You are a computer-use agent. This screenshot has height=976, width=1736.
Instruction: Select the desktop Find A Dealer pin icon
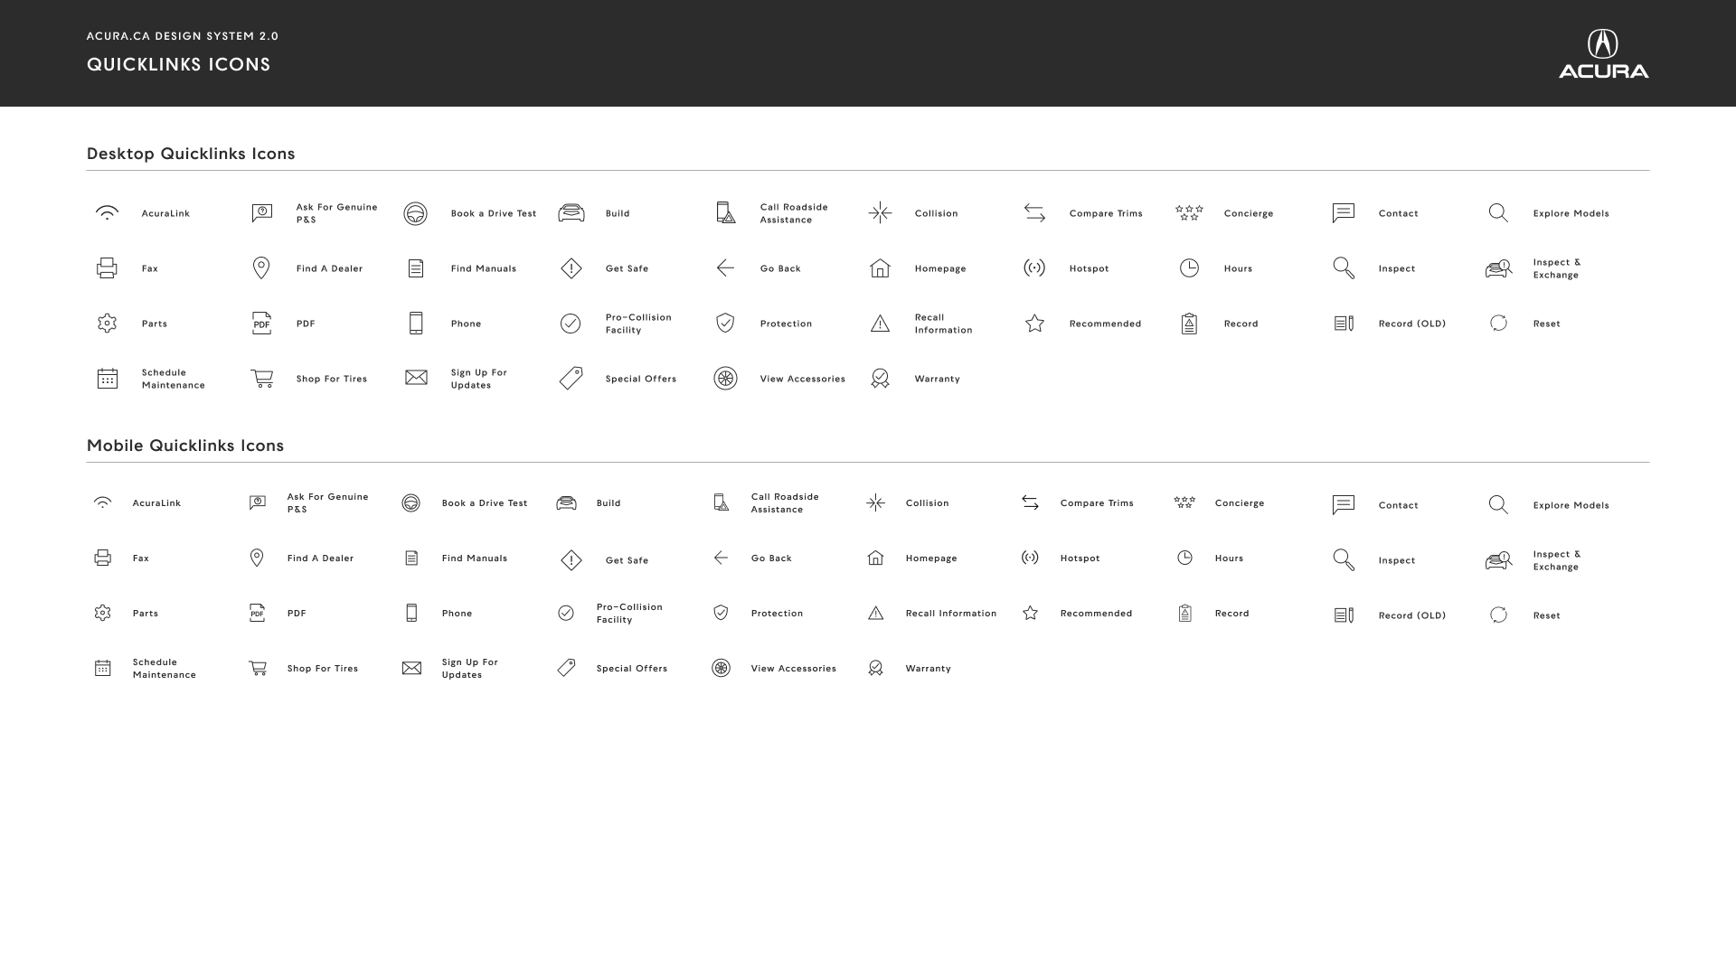pos(261,268)
